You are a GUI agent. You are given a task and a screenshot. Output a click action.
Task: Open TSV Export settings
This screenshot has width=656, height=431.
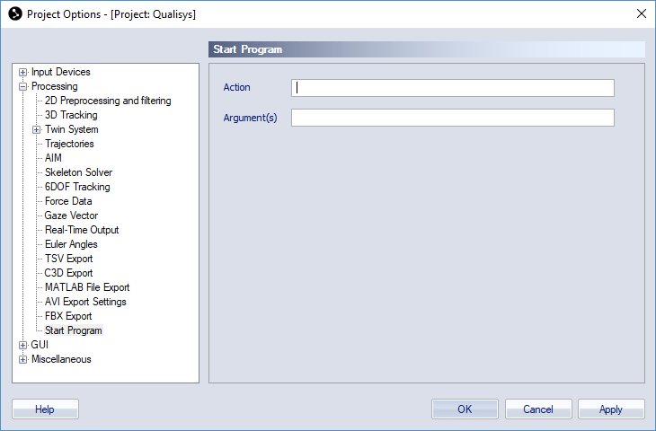68,259
